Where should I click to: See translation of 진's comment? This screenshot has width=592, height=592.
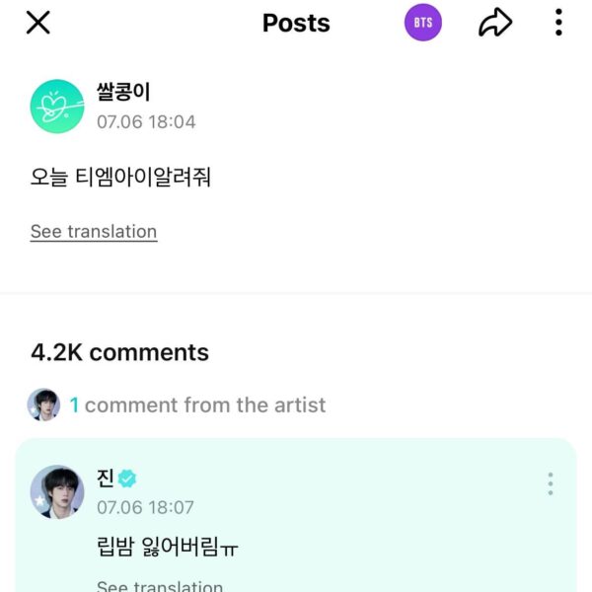point(160,586)
